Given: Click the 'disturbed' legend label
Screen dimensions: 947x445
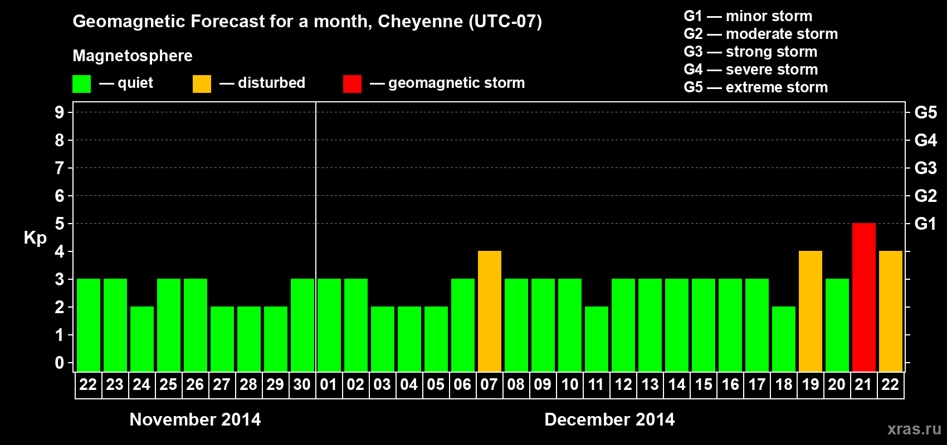Looking at the screenshot, I should pos(271,83).
